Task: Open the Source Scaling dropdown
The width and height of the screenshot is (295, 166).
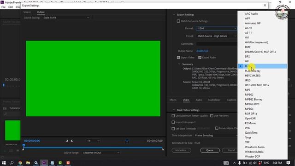Action: coord(66,18)
